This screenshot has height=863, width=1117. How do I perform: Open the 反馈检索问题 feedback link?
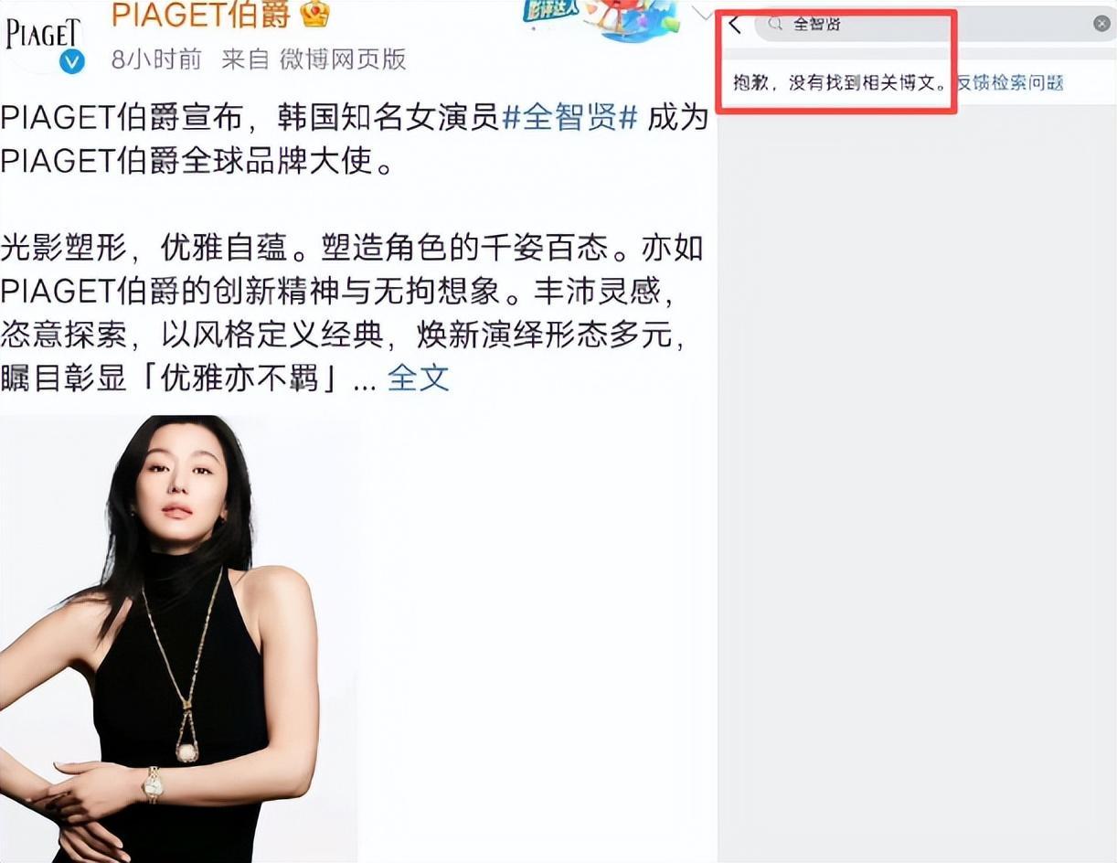click(x=1010, y=83)
